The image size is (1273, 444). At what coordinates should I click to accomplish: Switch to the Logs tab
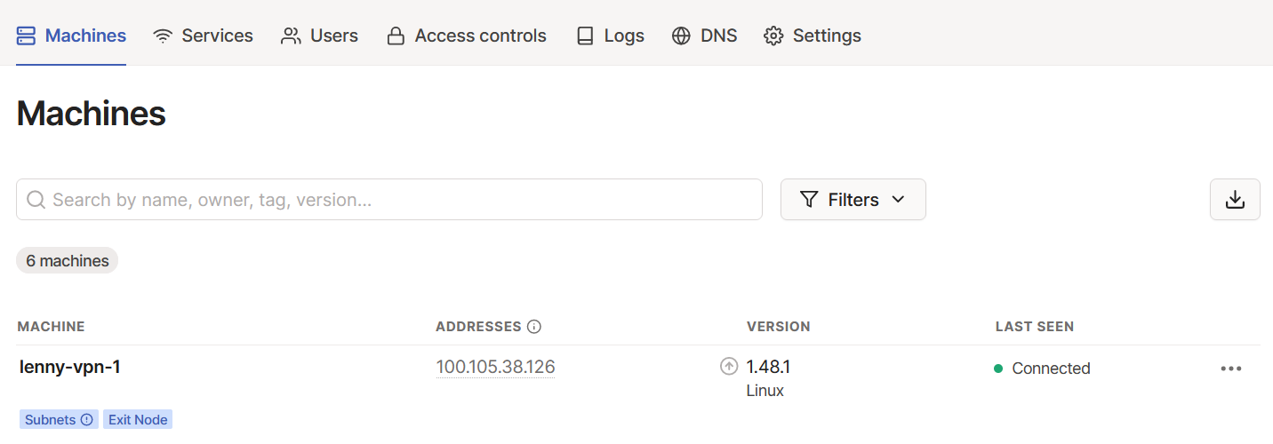610,36
